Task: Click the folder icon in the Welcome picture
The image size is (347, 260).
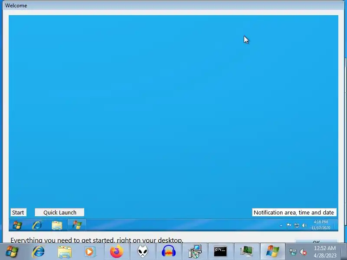Action: pyautogui.click(x=57, y=225)
